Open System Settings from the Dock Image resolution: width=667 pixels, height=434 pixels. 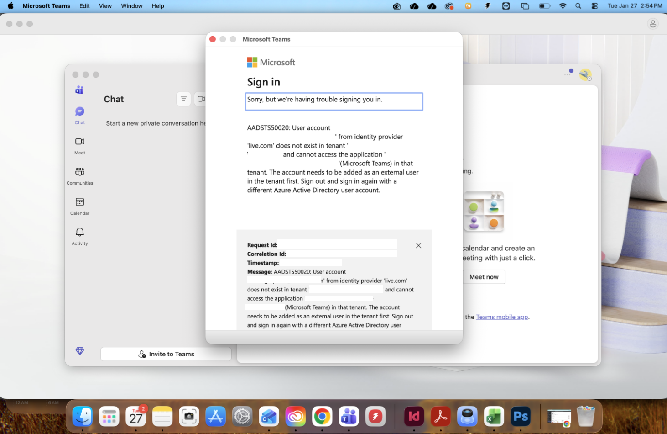[x=242, y=416]
